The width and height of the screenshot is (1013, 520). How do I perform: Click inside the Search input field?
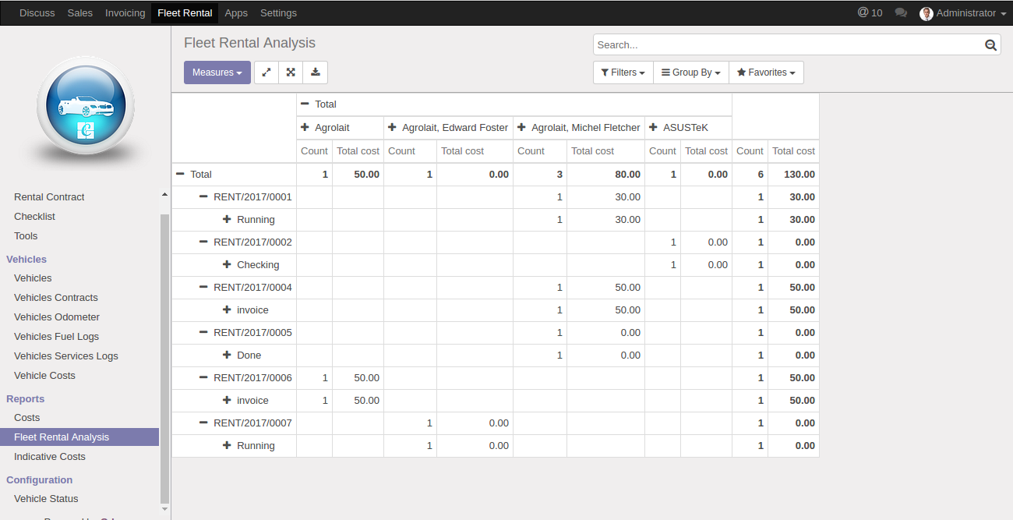[779, 44]
